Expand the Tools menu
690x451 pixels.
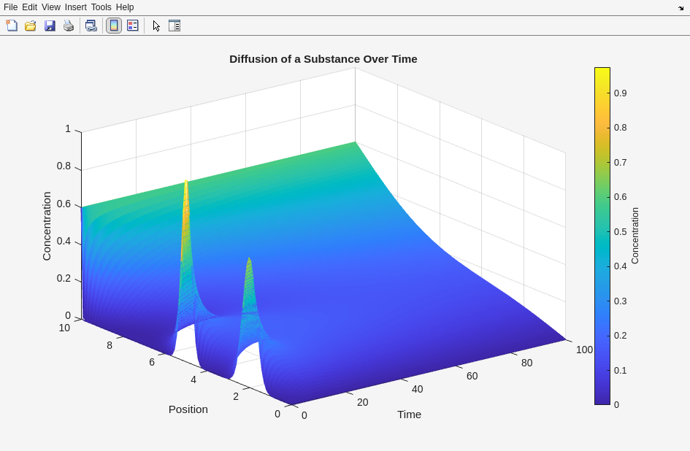pyautogui.click(x=101, y=7)
